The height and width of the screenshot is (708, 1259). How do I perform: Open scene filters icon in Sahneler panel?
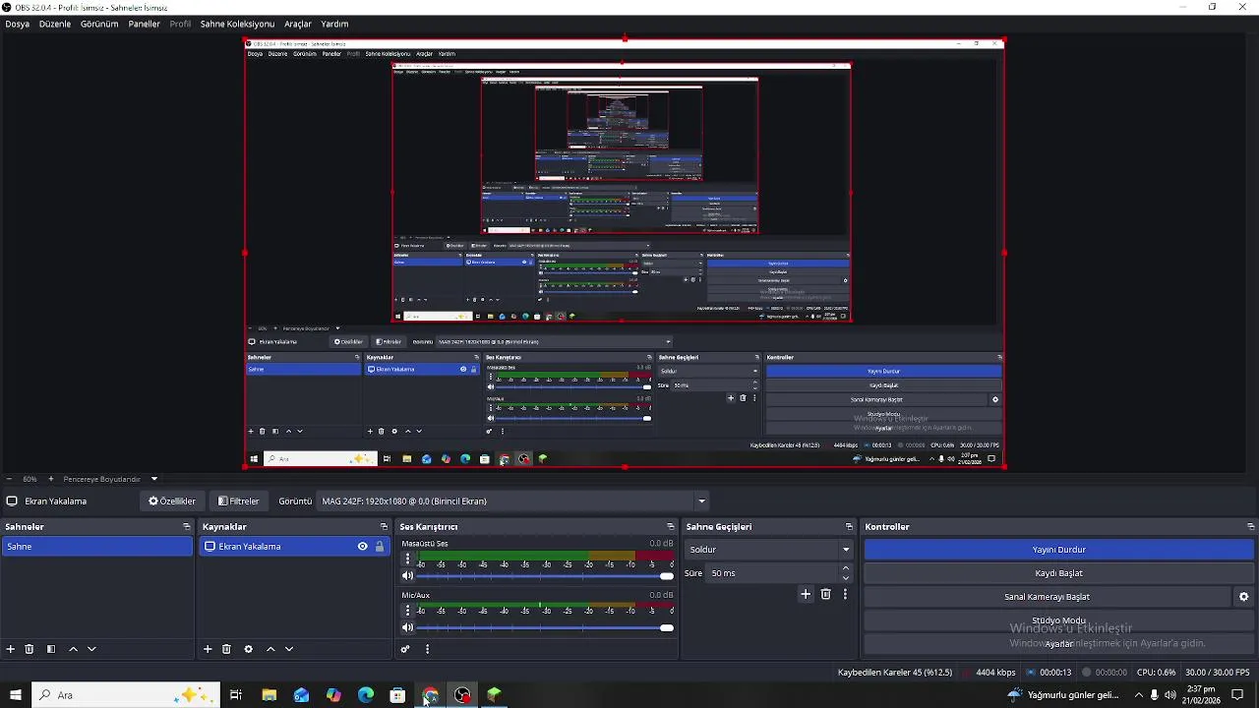point(51,649)
